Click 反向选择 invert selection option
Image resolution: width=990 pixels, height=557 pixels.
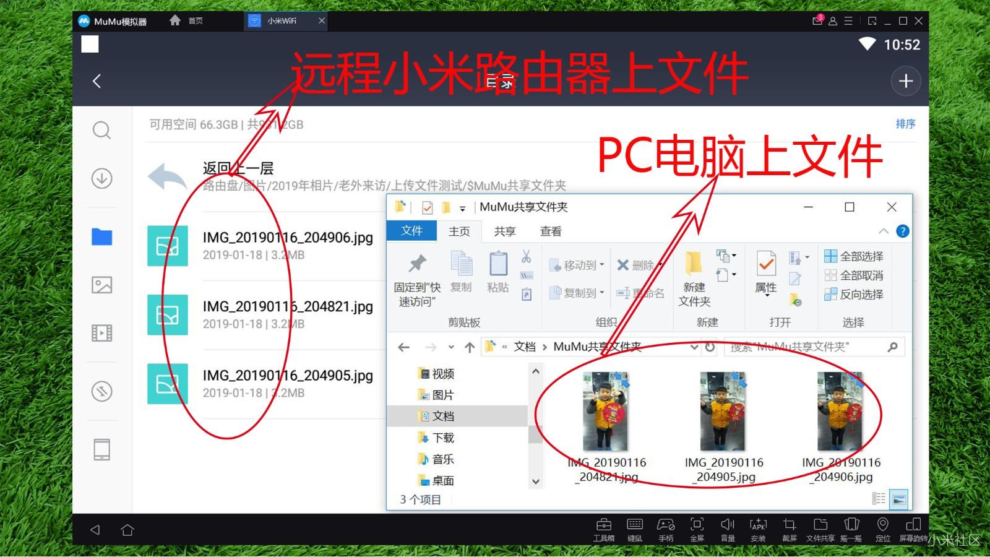point(854,295)
